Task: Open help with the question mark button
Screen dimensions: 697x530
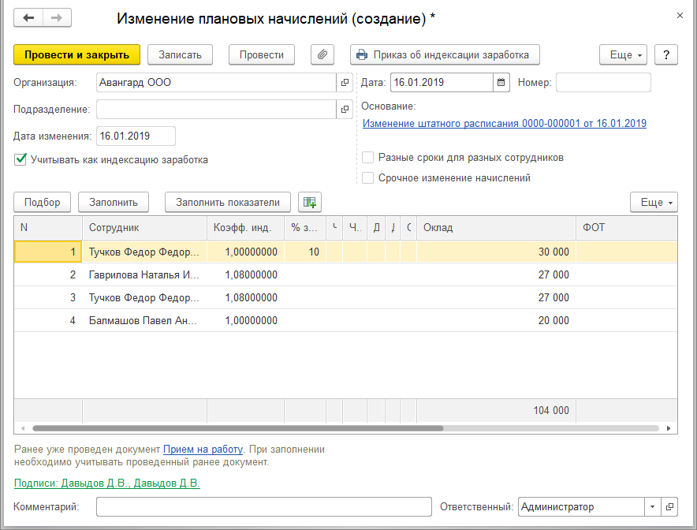Action: [x=666, y=54]
